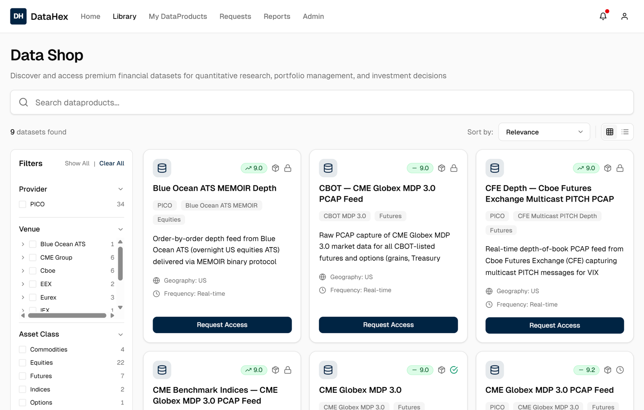Click approved checkmark icon on CME Globex MDP 3.0
Image resolution: width=644 pixels, height=410 pixels.
tap(454, 370)
